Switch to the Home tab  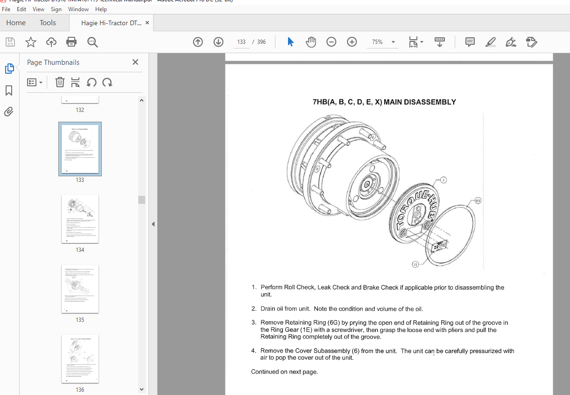16,22
